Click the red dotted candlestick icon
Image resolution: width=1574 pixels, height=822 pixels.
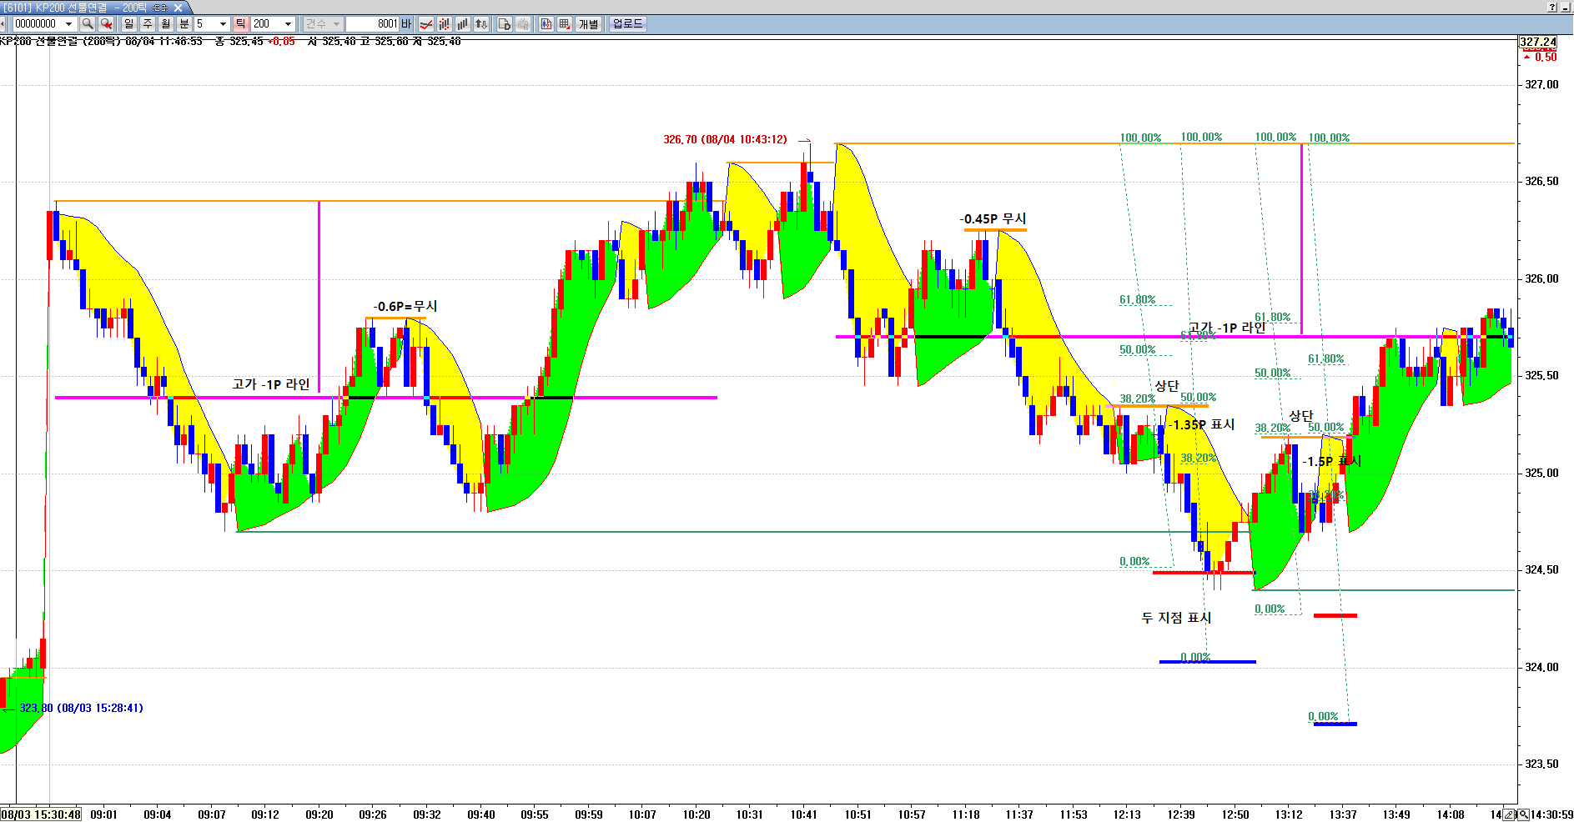(x=445, y=24)
